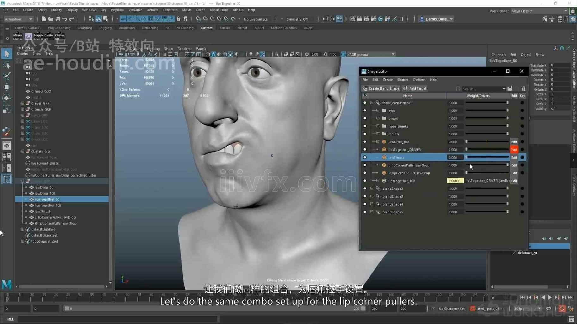
Task: Click the play forwards button
Action: tap(550, 297)
